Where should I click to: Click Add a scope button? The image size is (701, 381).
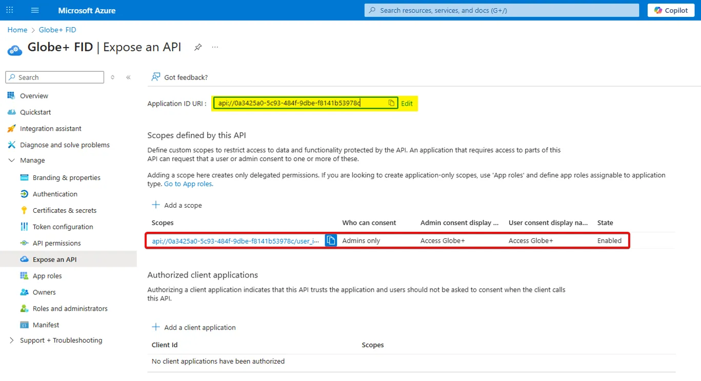point(177,205)
